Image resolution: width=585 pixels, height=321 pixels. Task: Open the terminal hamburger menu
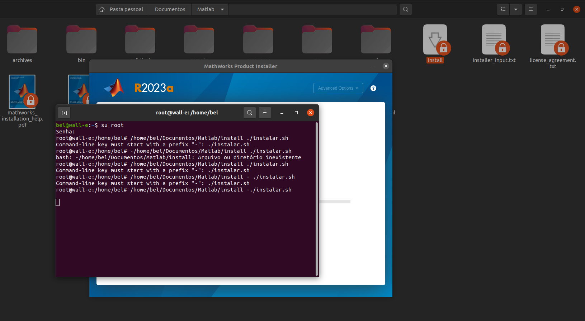point(265,113)
